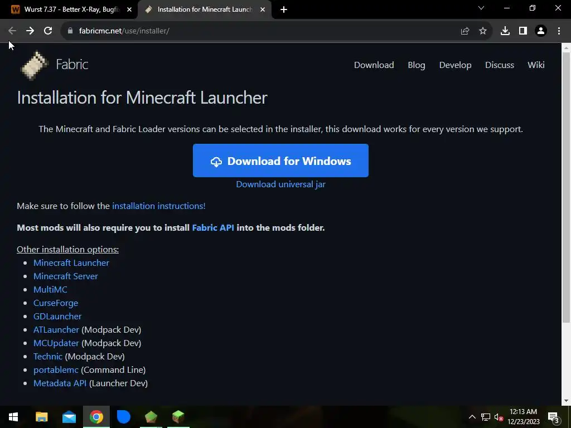
Task: Open the ATLauncher link
Action: coord(56,330)
